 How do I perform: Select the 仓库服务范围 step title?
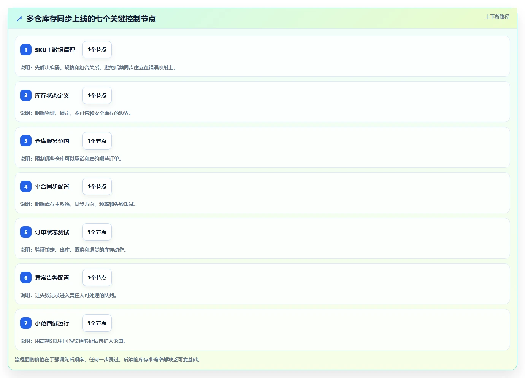coord(52,141)
